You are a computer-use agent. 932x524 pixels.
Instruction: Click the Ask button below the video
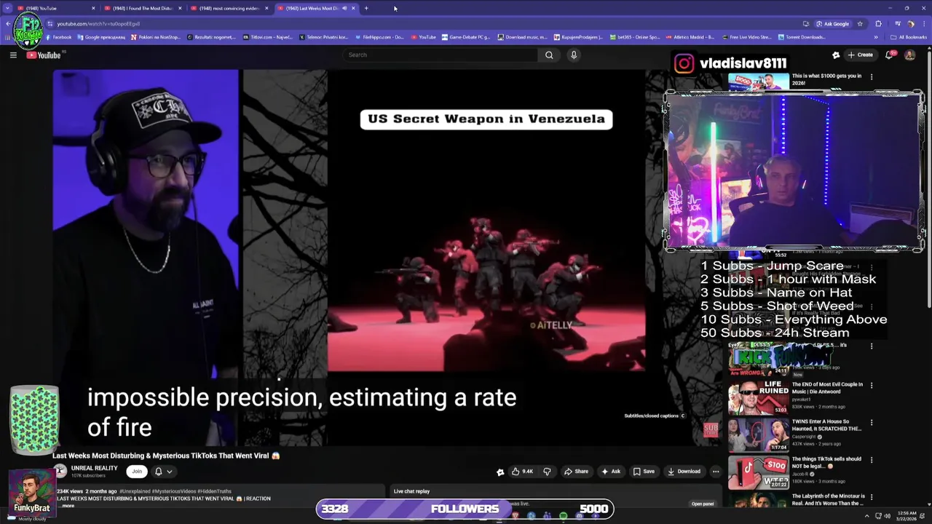pyautogui.click(x=610, y=471)
